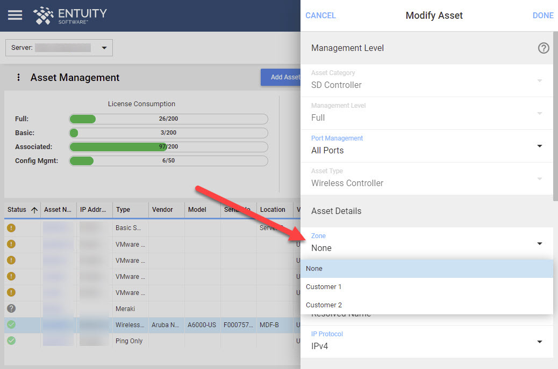Select Customer 2 from the Zone list

tap(324, 305)
